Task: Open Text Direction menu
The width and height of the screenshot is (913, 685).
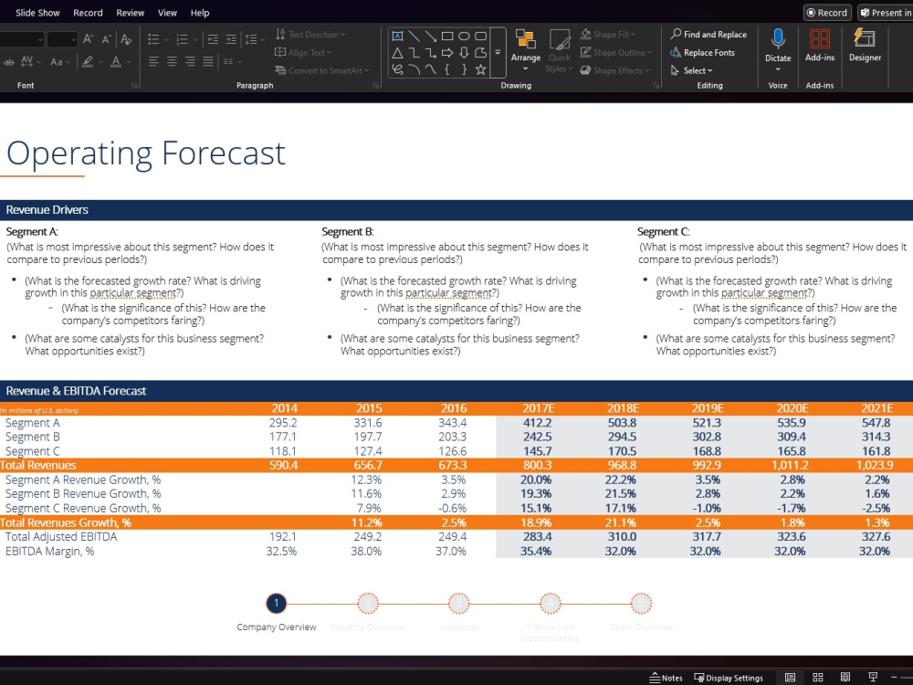Action: 310,35
